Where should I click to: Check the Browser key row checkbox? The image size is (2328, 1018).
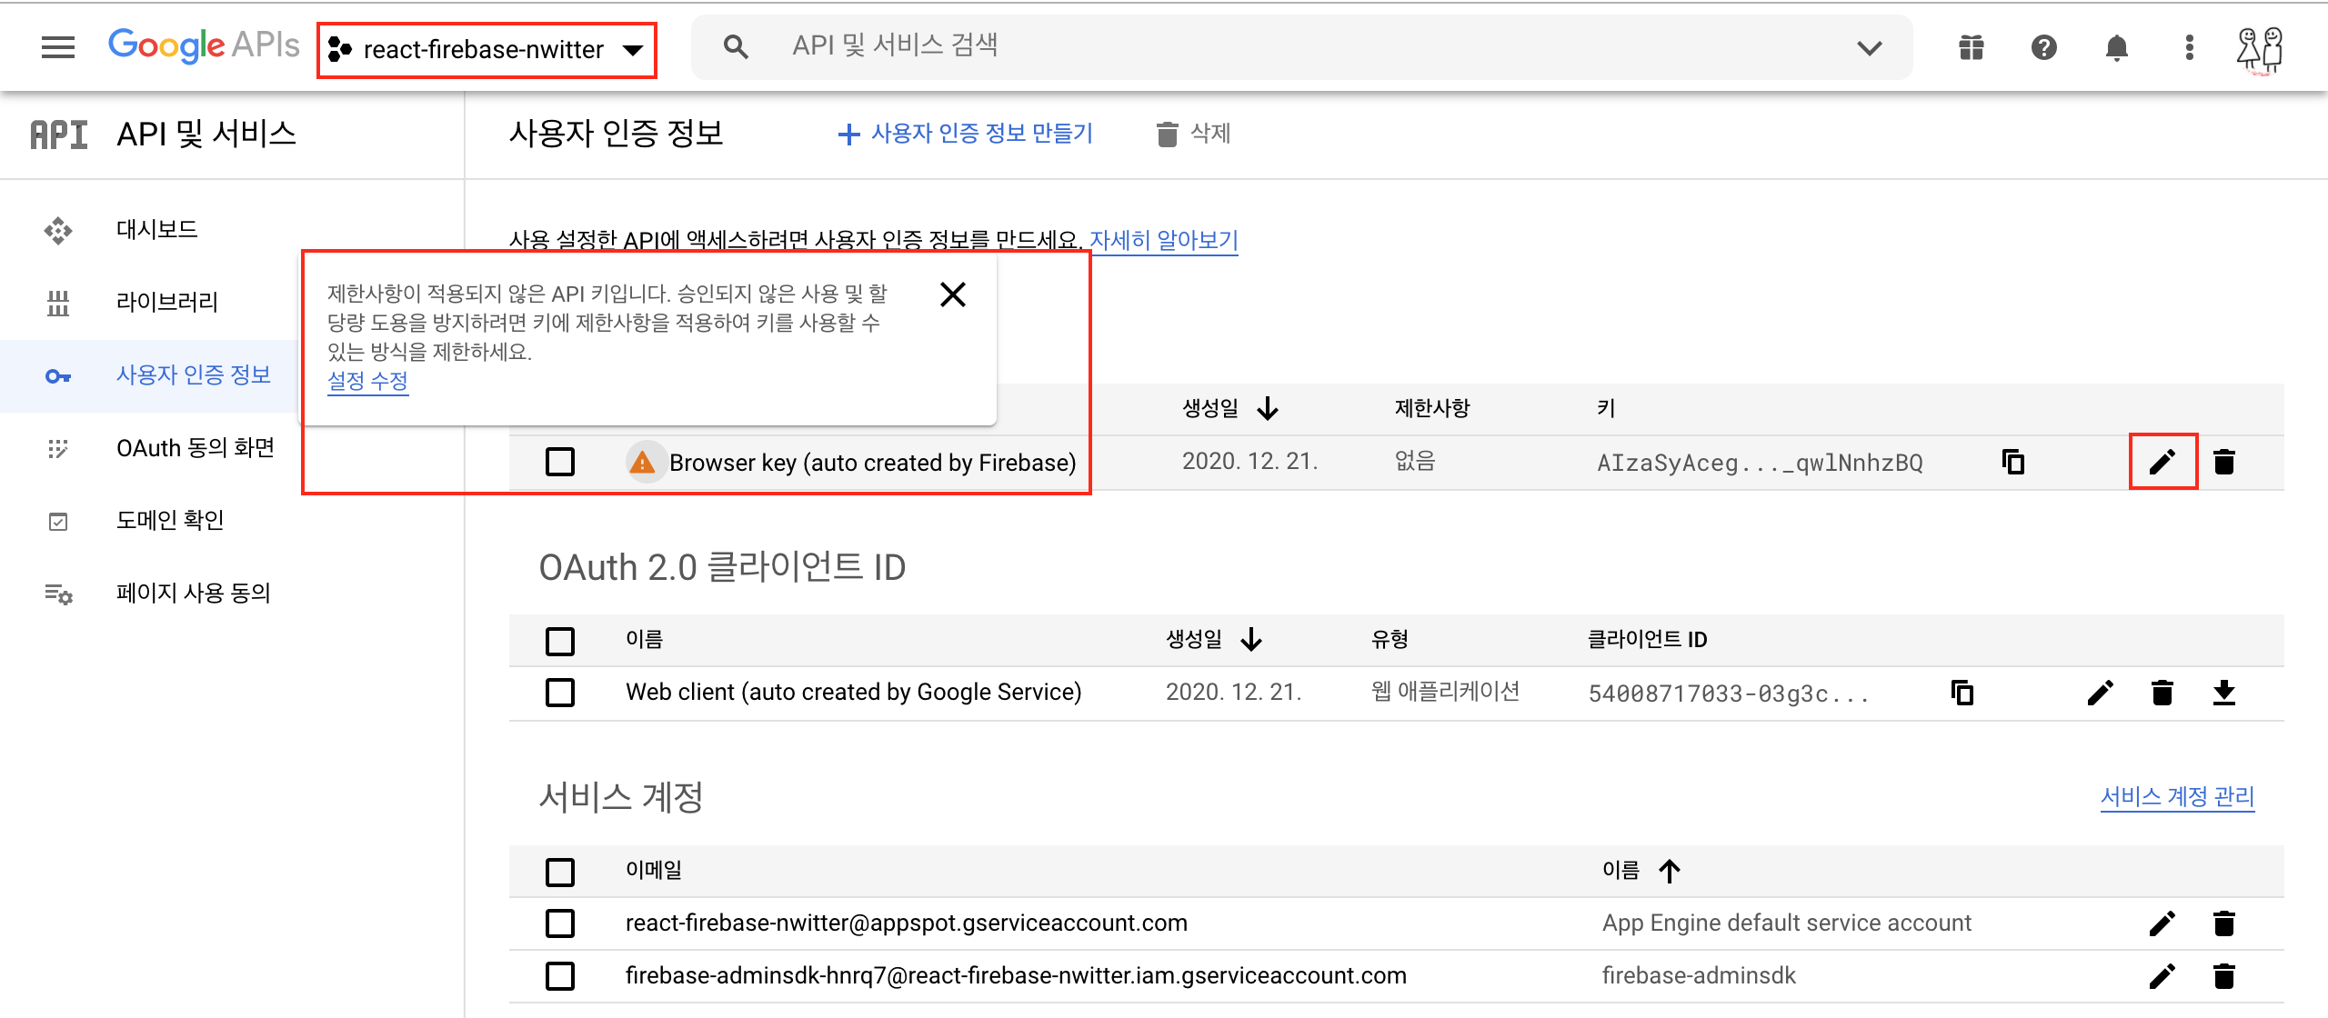coord(560,462)
